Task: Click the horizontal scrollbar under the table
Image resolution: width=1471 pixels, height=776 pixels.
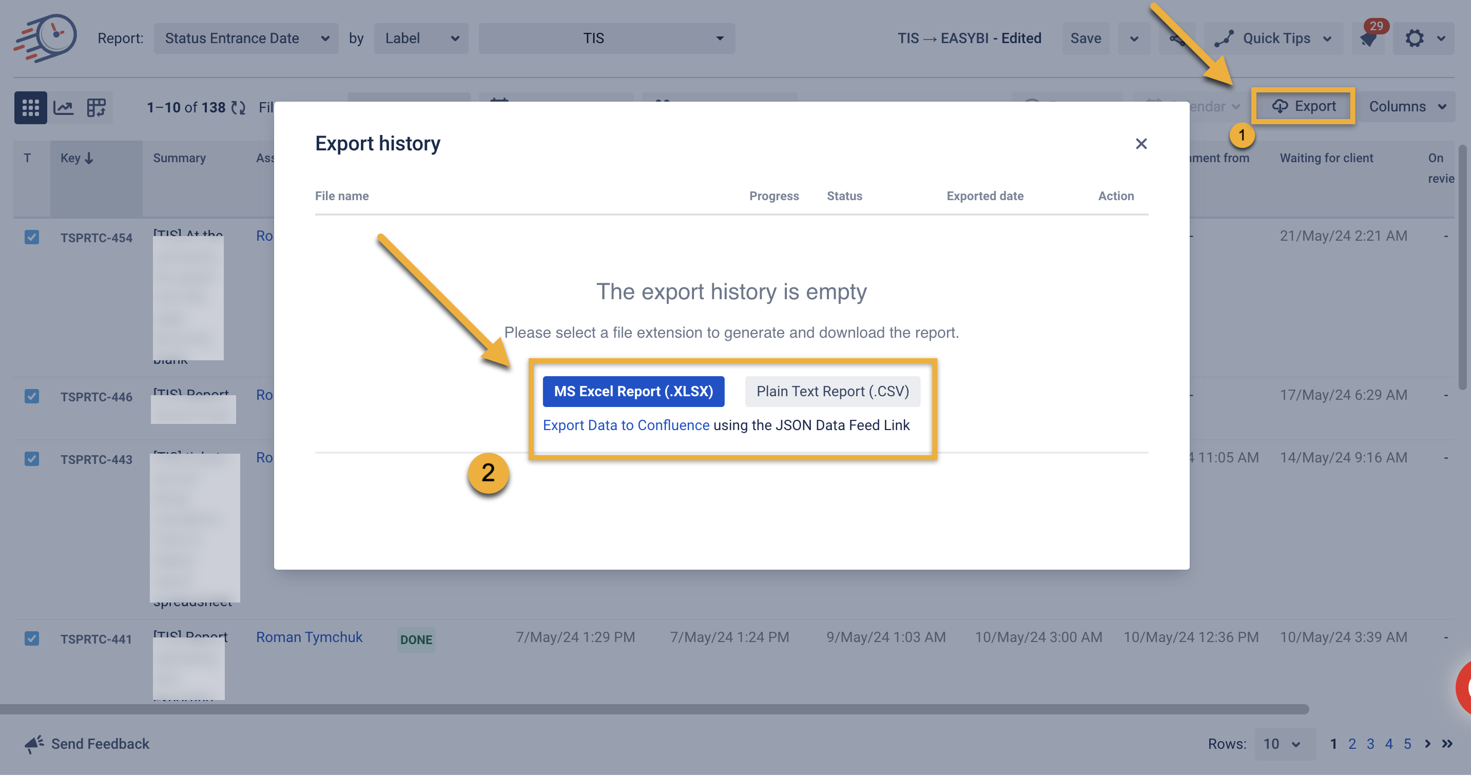Action: pos(654,710)
